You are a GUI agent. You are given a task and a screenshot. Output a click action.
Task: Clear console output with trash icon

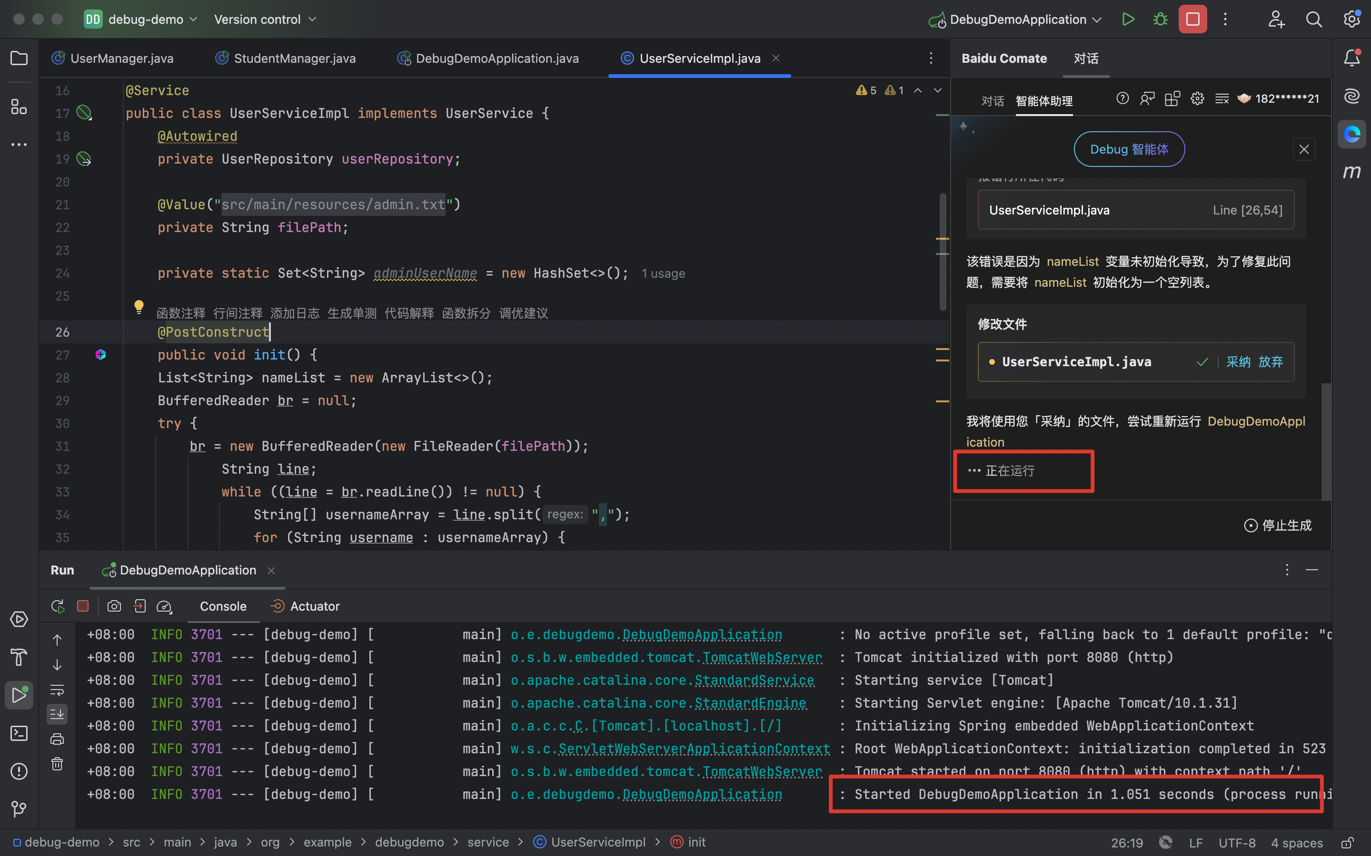click(x=57, y=764)
